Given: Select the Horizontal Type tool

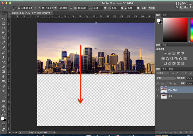Looking at the screenshot, I should (4, 91).
